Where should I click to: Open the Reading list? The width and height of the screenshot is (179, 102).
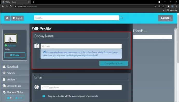(172, 10)
